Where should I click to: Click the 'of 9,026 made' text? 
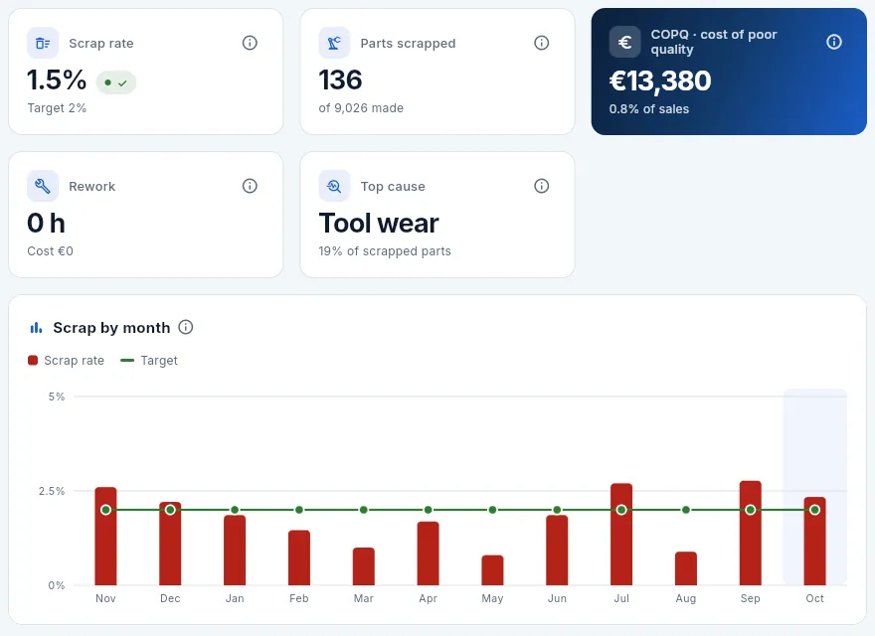(361, 108)
